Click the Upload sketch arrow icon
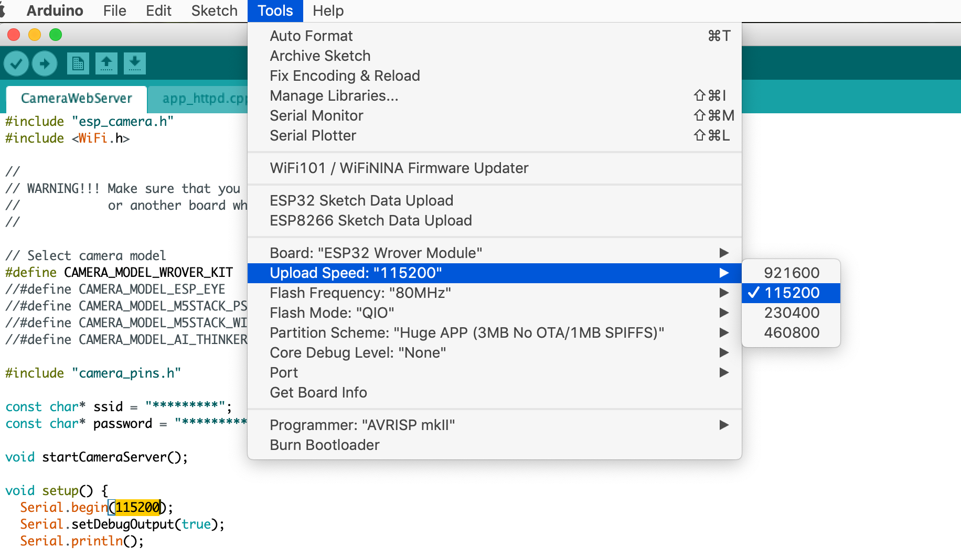This screenshot has height=558, width=961. [x=45, y=63]
